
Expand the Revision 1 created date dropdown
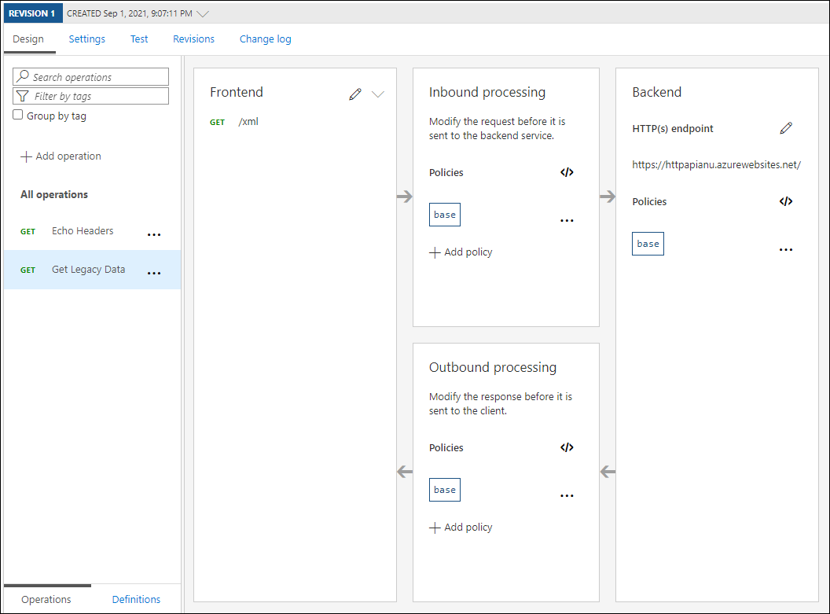coord(204,13)
